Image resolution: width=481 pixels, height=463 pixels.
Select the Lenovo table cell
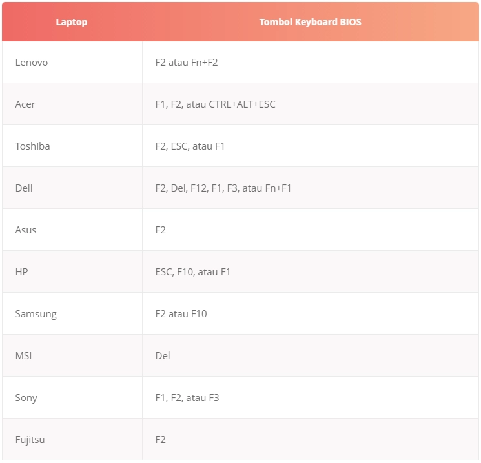(32, 63)
